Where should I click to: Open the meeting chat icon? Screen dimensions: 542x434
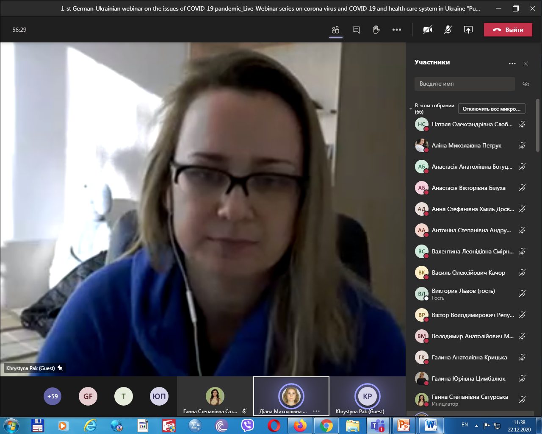(356, 30)
